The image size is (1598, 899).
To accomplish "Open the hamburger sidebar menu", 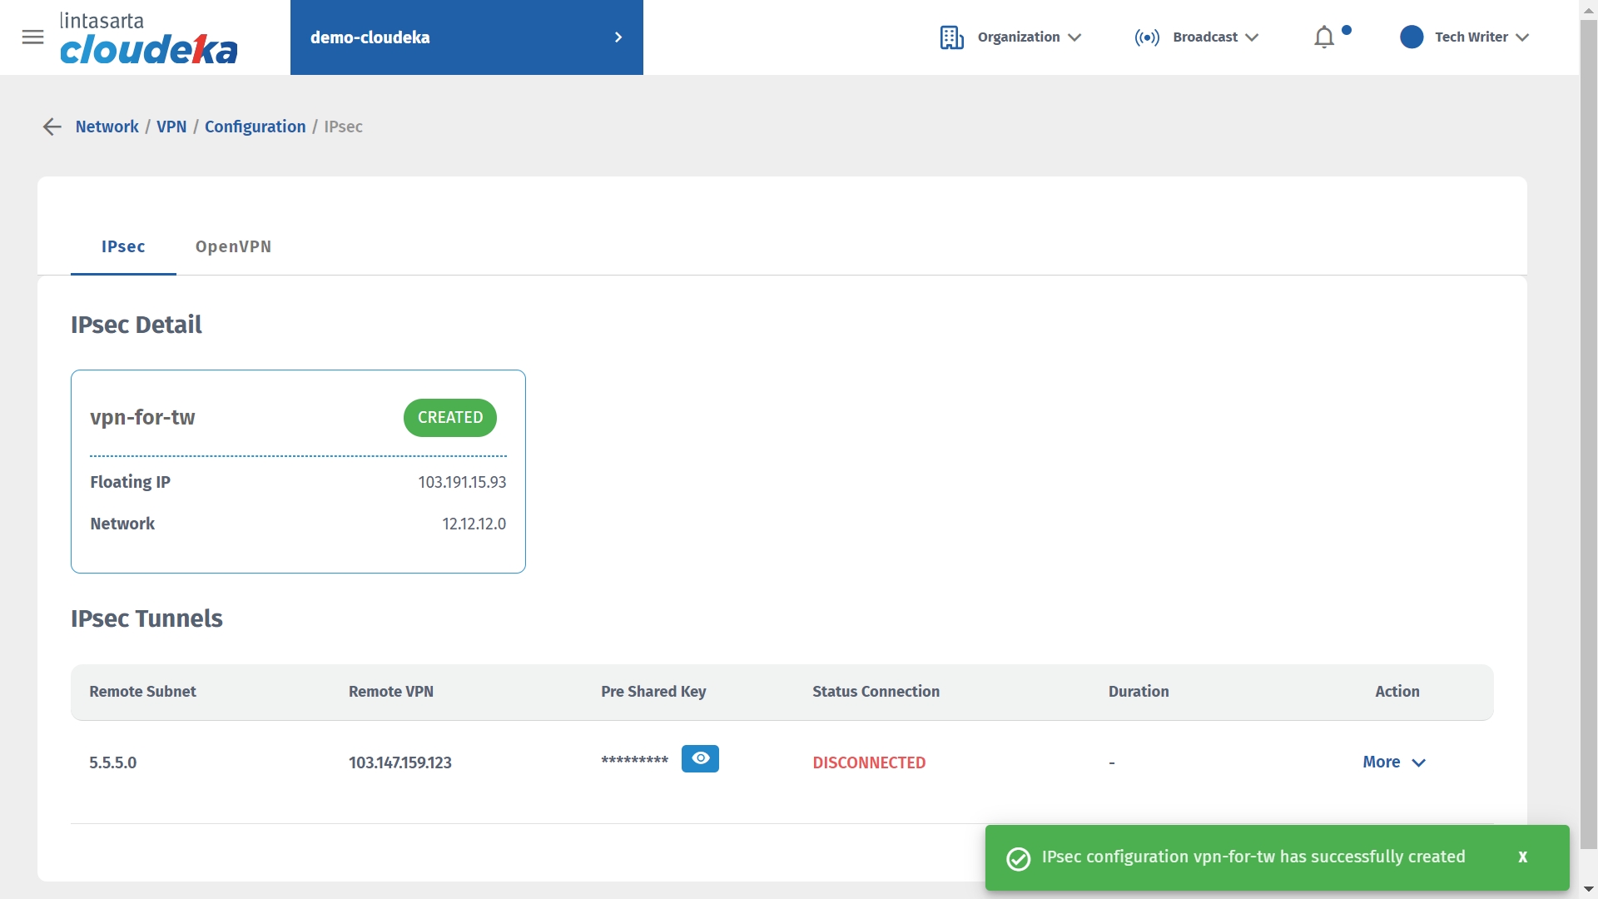I will pos(32,37).
